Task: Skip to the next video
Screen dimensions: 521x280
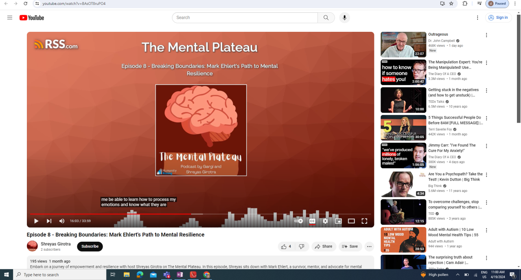Action: (49, 221)
